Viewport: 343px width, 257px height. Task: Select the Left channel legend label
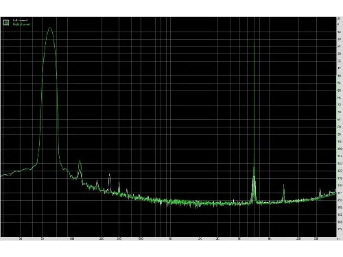click(21, 21)
